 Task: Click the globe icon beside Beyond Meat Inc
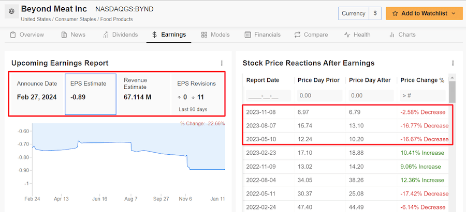coord(11,11)
